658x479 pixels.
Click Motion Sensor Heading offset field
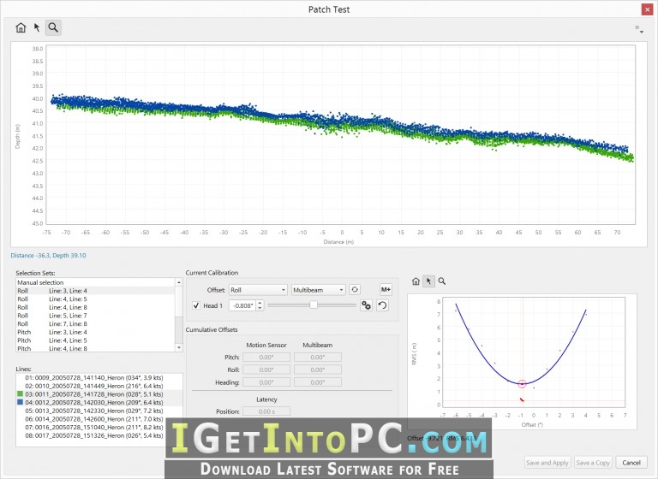click(266, 382)
